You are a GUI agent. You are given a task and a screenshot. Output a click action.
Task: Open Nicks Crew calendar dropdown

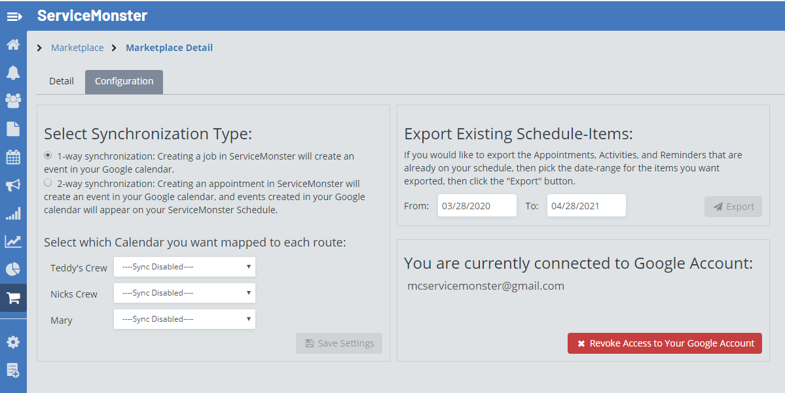[185, 293]
